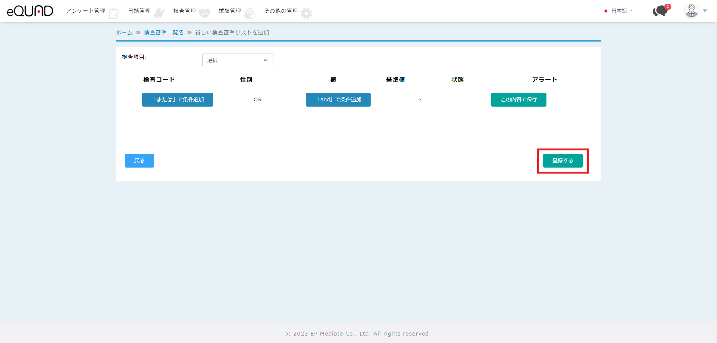
Task: Open chat messages speech bubble icon
Action: tap(660, 11)
